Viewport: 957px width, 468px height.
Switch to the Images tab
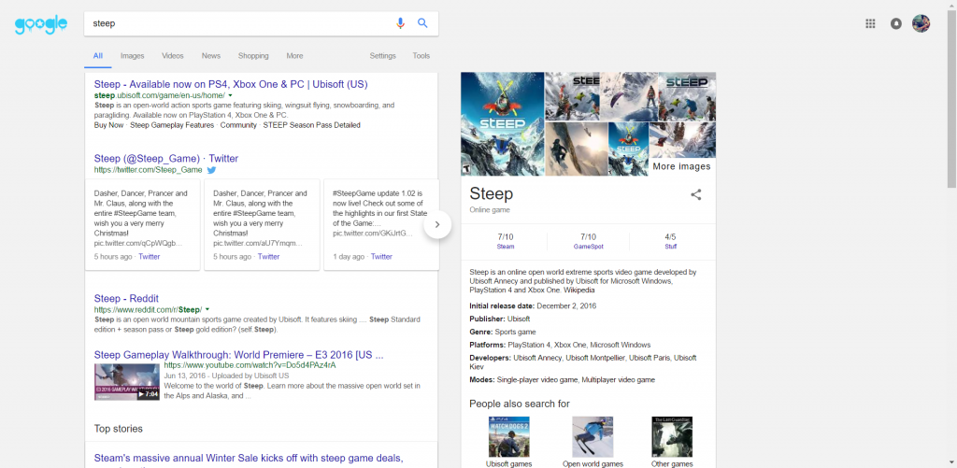pos(133,55)
